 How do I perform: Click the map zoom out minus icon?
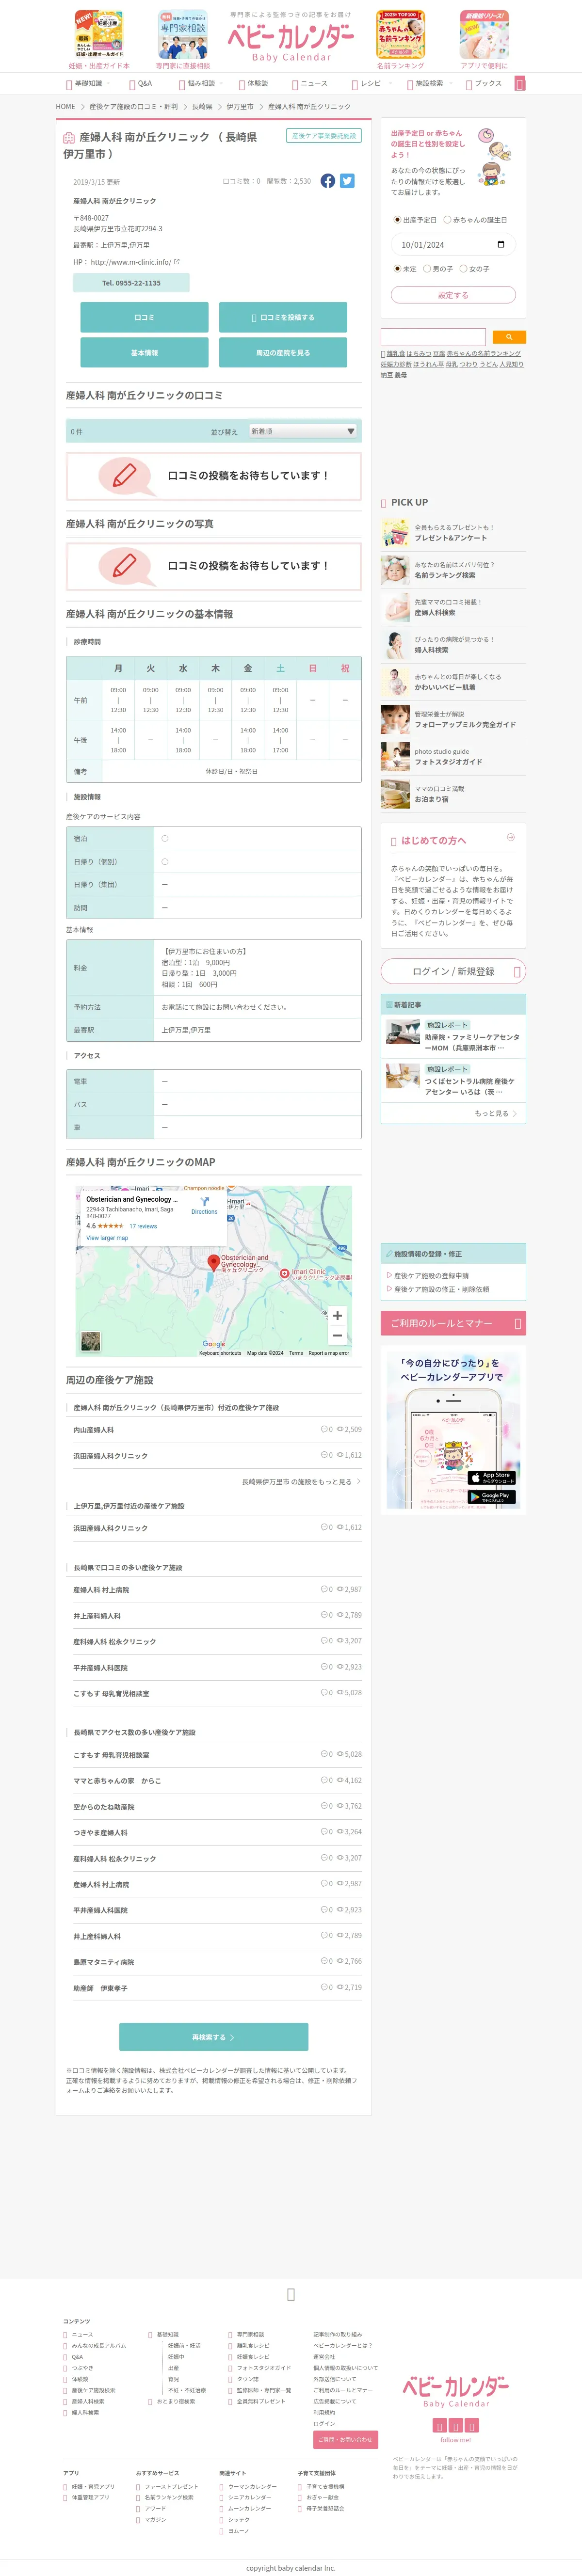coord(337,1335)
